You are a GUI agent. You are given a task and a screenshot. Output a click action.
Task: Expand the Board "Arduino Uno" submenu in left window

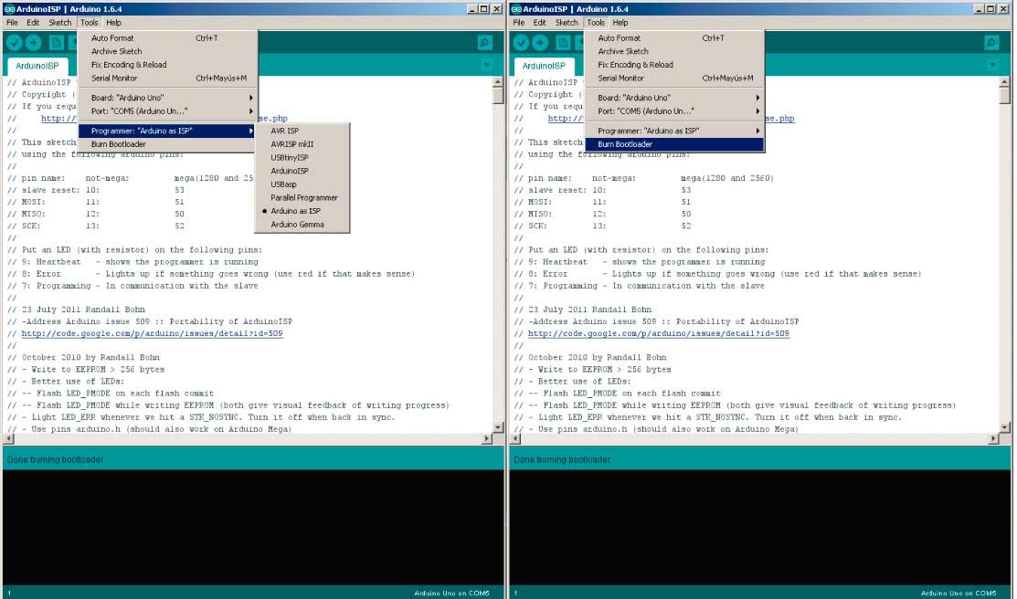coord(166,98)
